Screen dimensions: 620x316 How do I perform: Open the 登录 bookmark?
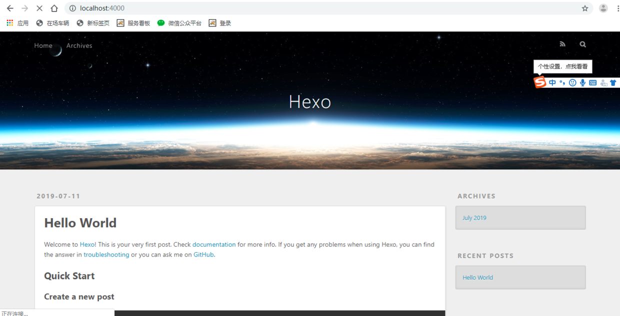(x=220, y=23)
